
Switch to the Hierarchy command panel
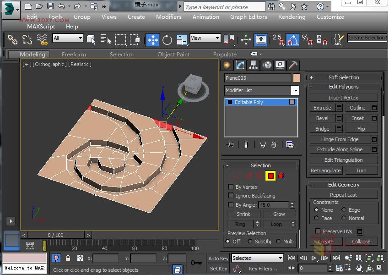pyautogui.click(x=252, y=65)
